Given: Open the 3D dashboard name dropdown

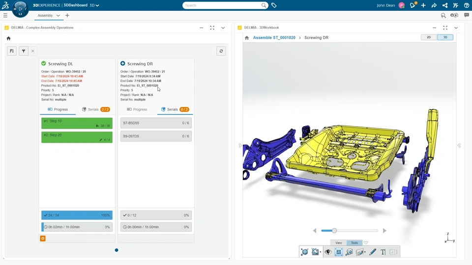Looking at the screenshot, I should (97, 5).
